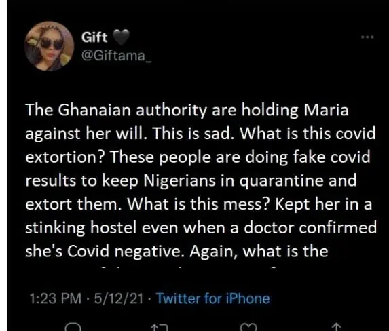Click the Twitter for iPhone source link

pos(213,298)
